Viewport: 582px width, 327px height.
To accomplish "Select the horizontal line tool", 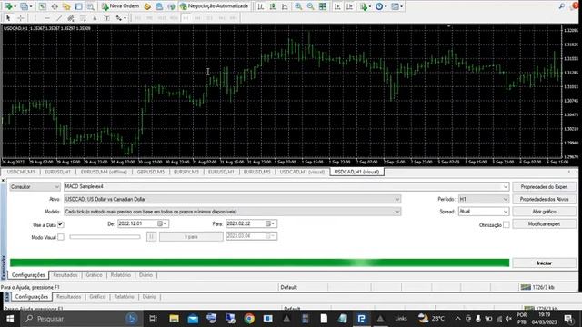I will point(46,18).
